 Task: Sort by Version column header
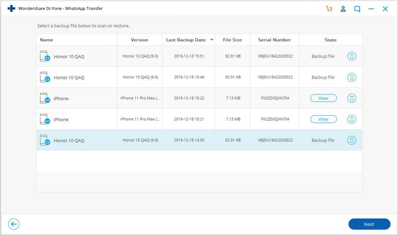coord(139,40)
